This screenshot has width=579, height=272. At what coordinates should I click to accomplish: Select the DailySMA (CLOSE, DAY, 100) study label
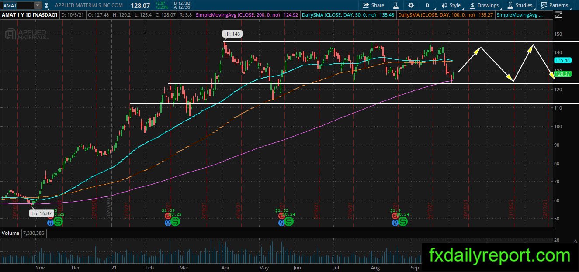(436, 15)
